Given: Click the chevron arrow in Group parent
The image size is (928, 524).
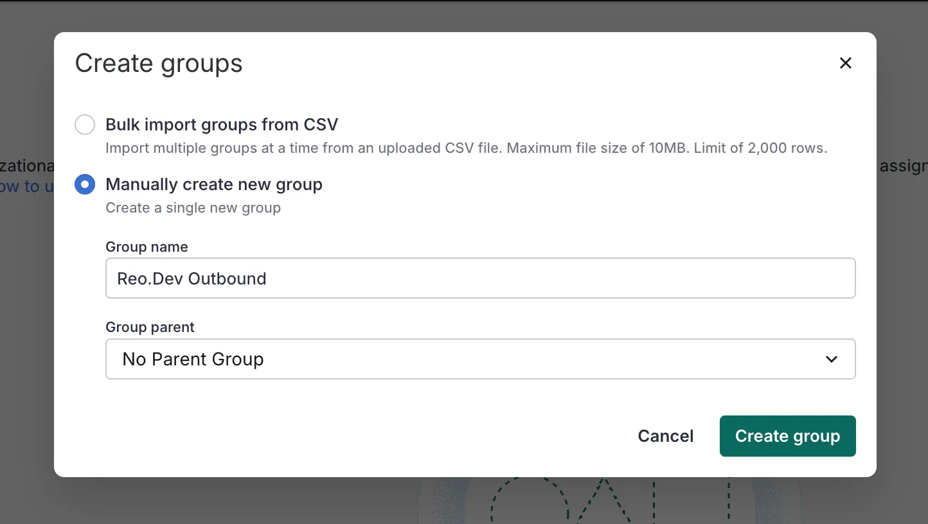Looking at the screenshot, I should coord(831,359).
